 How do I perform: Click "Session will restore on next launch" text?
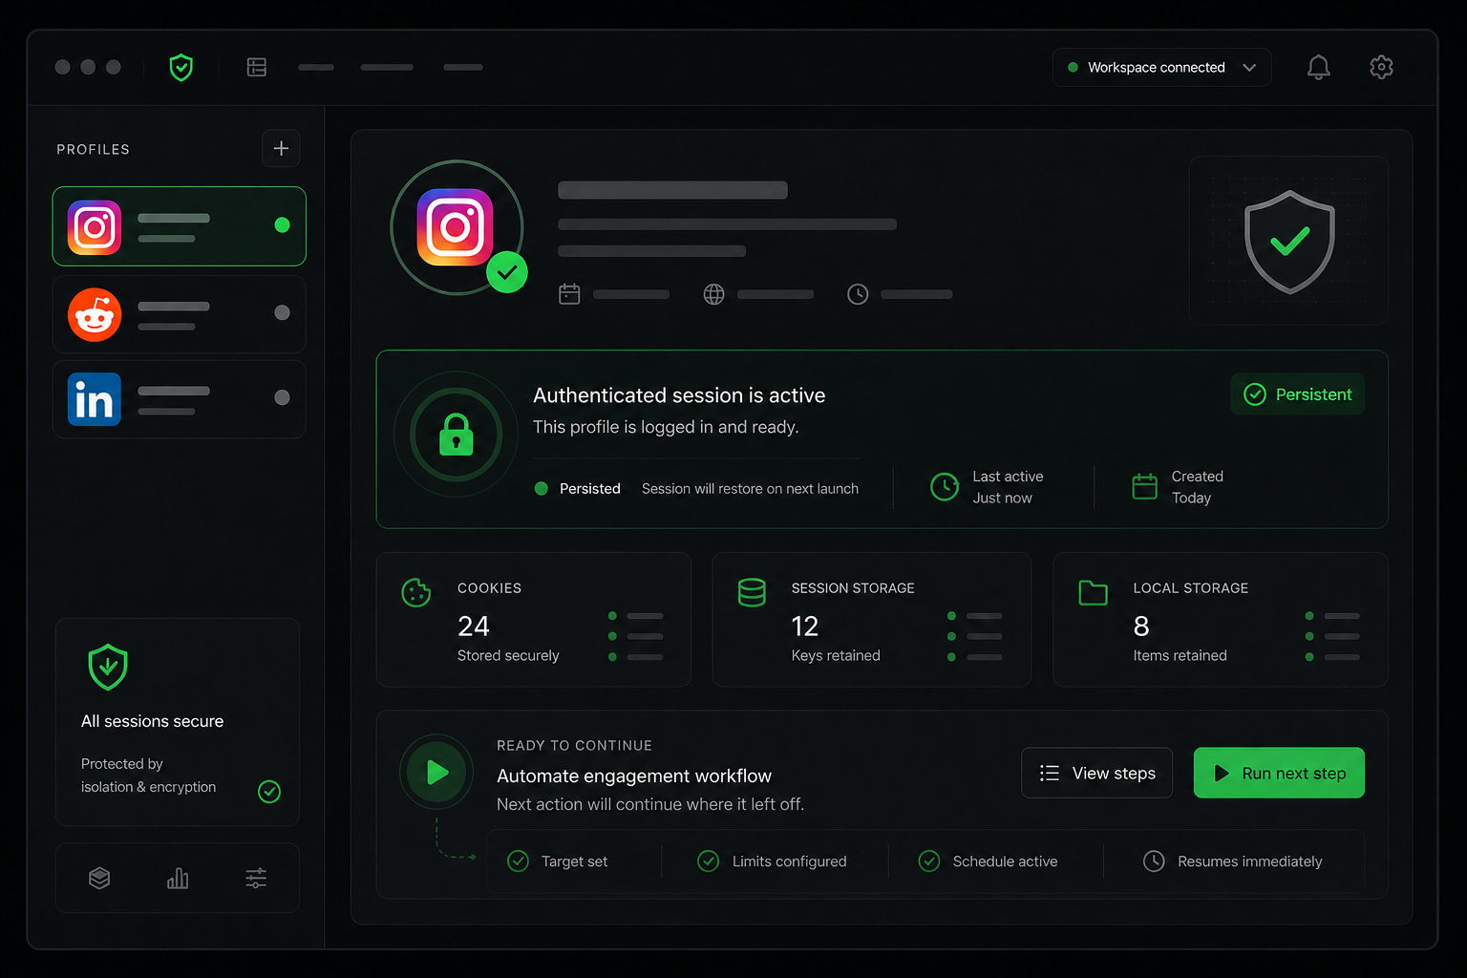tap(750, 489)
